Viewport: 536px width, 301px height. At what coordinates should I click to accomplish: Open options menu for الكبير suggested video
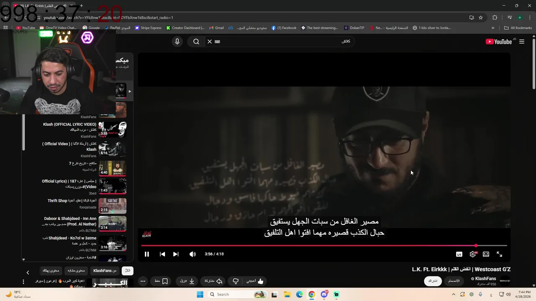pyautogui.click(x=23, y=282)
